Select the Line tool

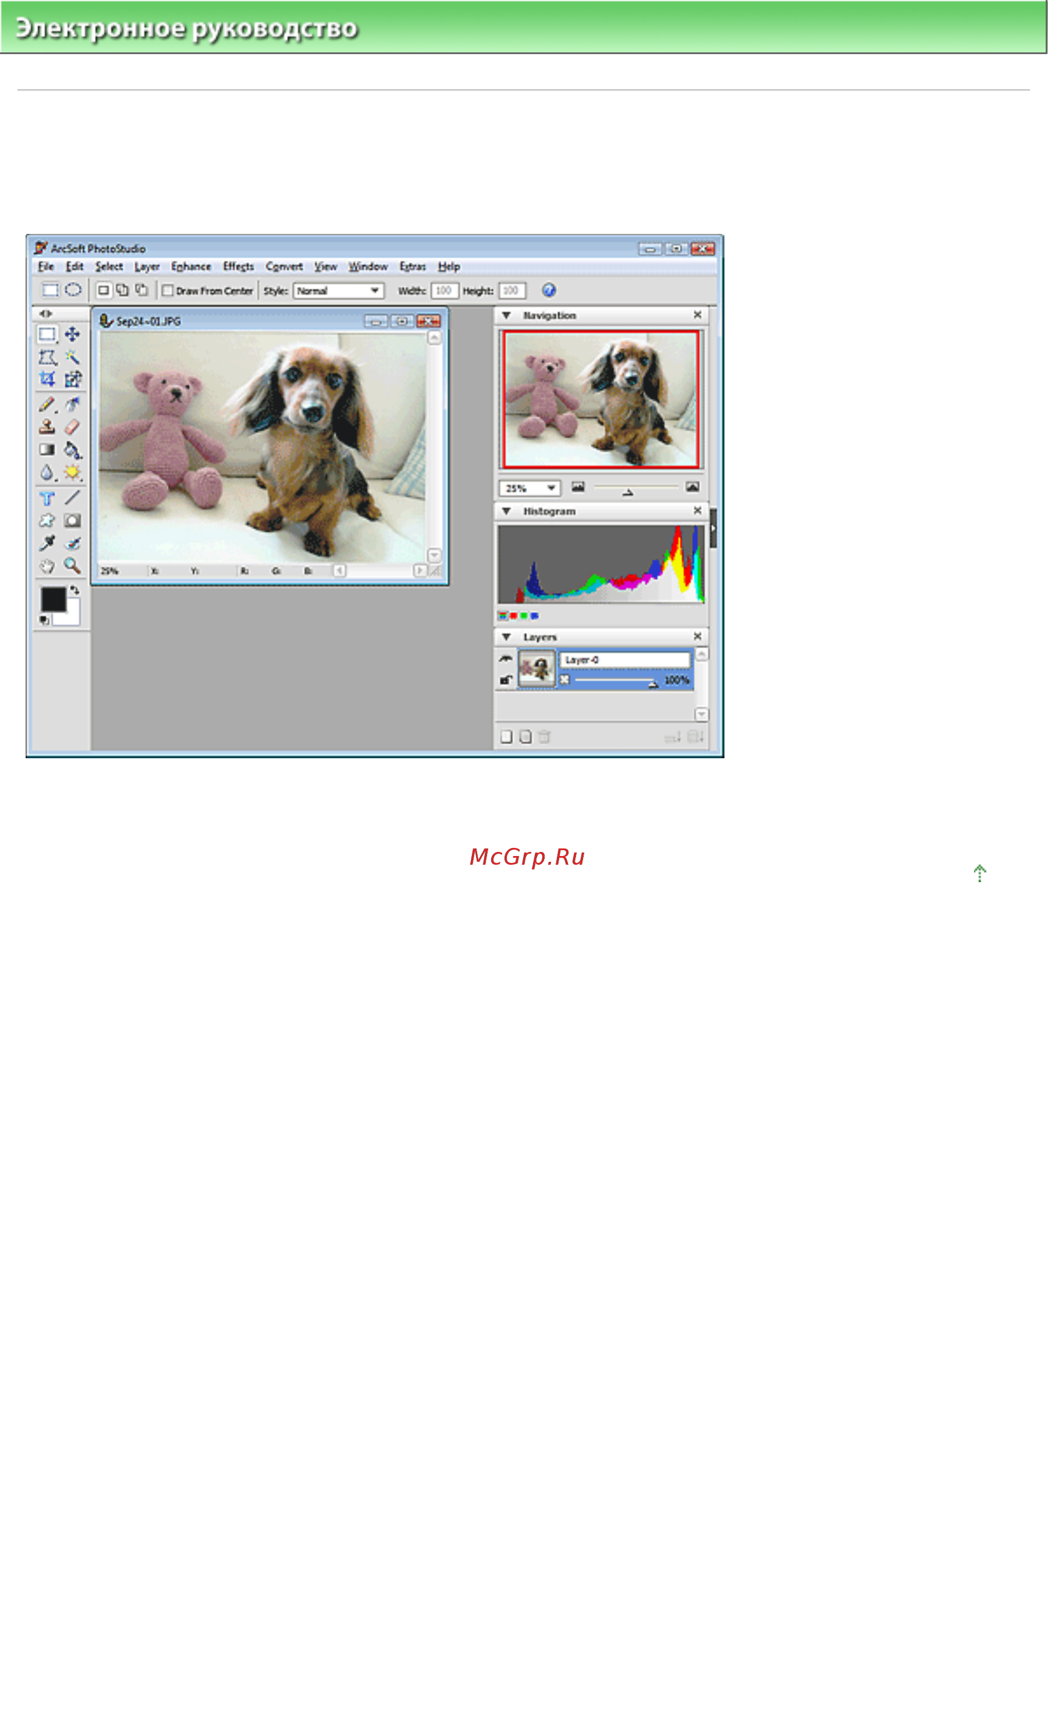tap(72, 498)
